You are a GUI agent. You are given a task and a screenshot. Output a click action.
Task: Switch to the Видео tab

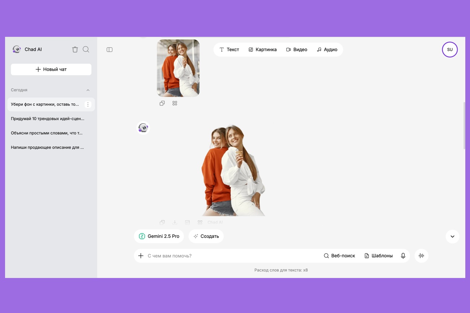pos(296,49)
